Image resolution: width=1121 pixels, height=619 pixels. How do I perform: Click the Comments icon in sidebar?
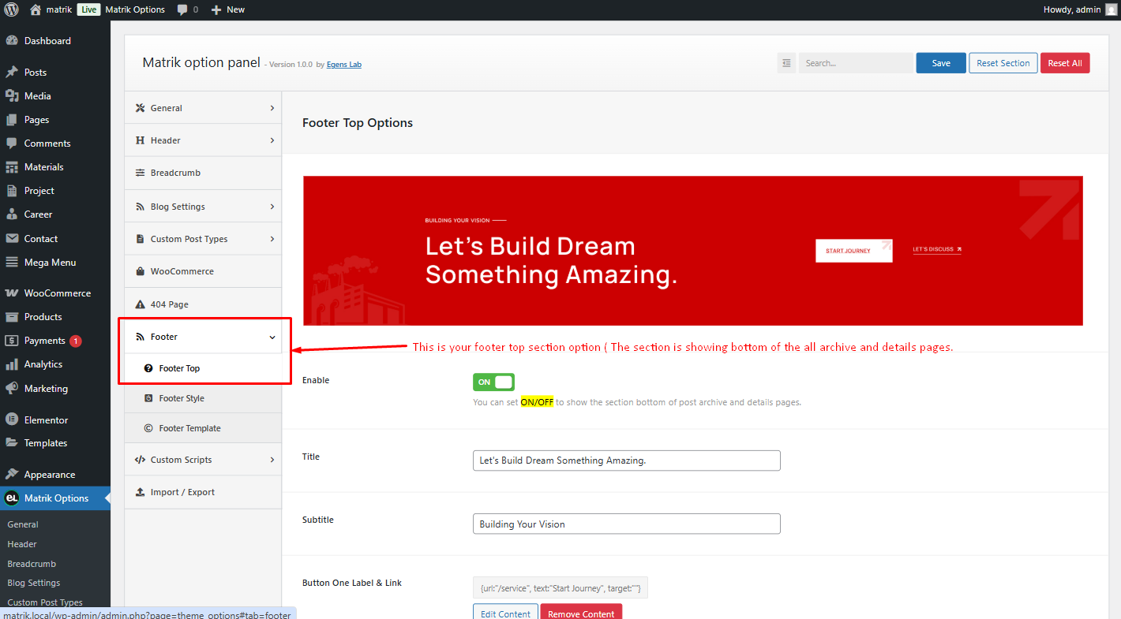coord(12,144)
